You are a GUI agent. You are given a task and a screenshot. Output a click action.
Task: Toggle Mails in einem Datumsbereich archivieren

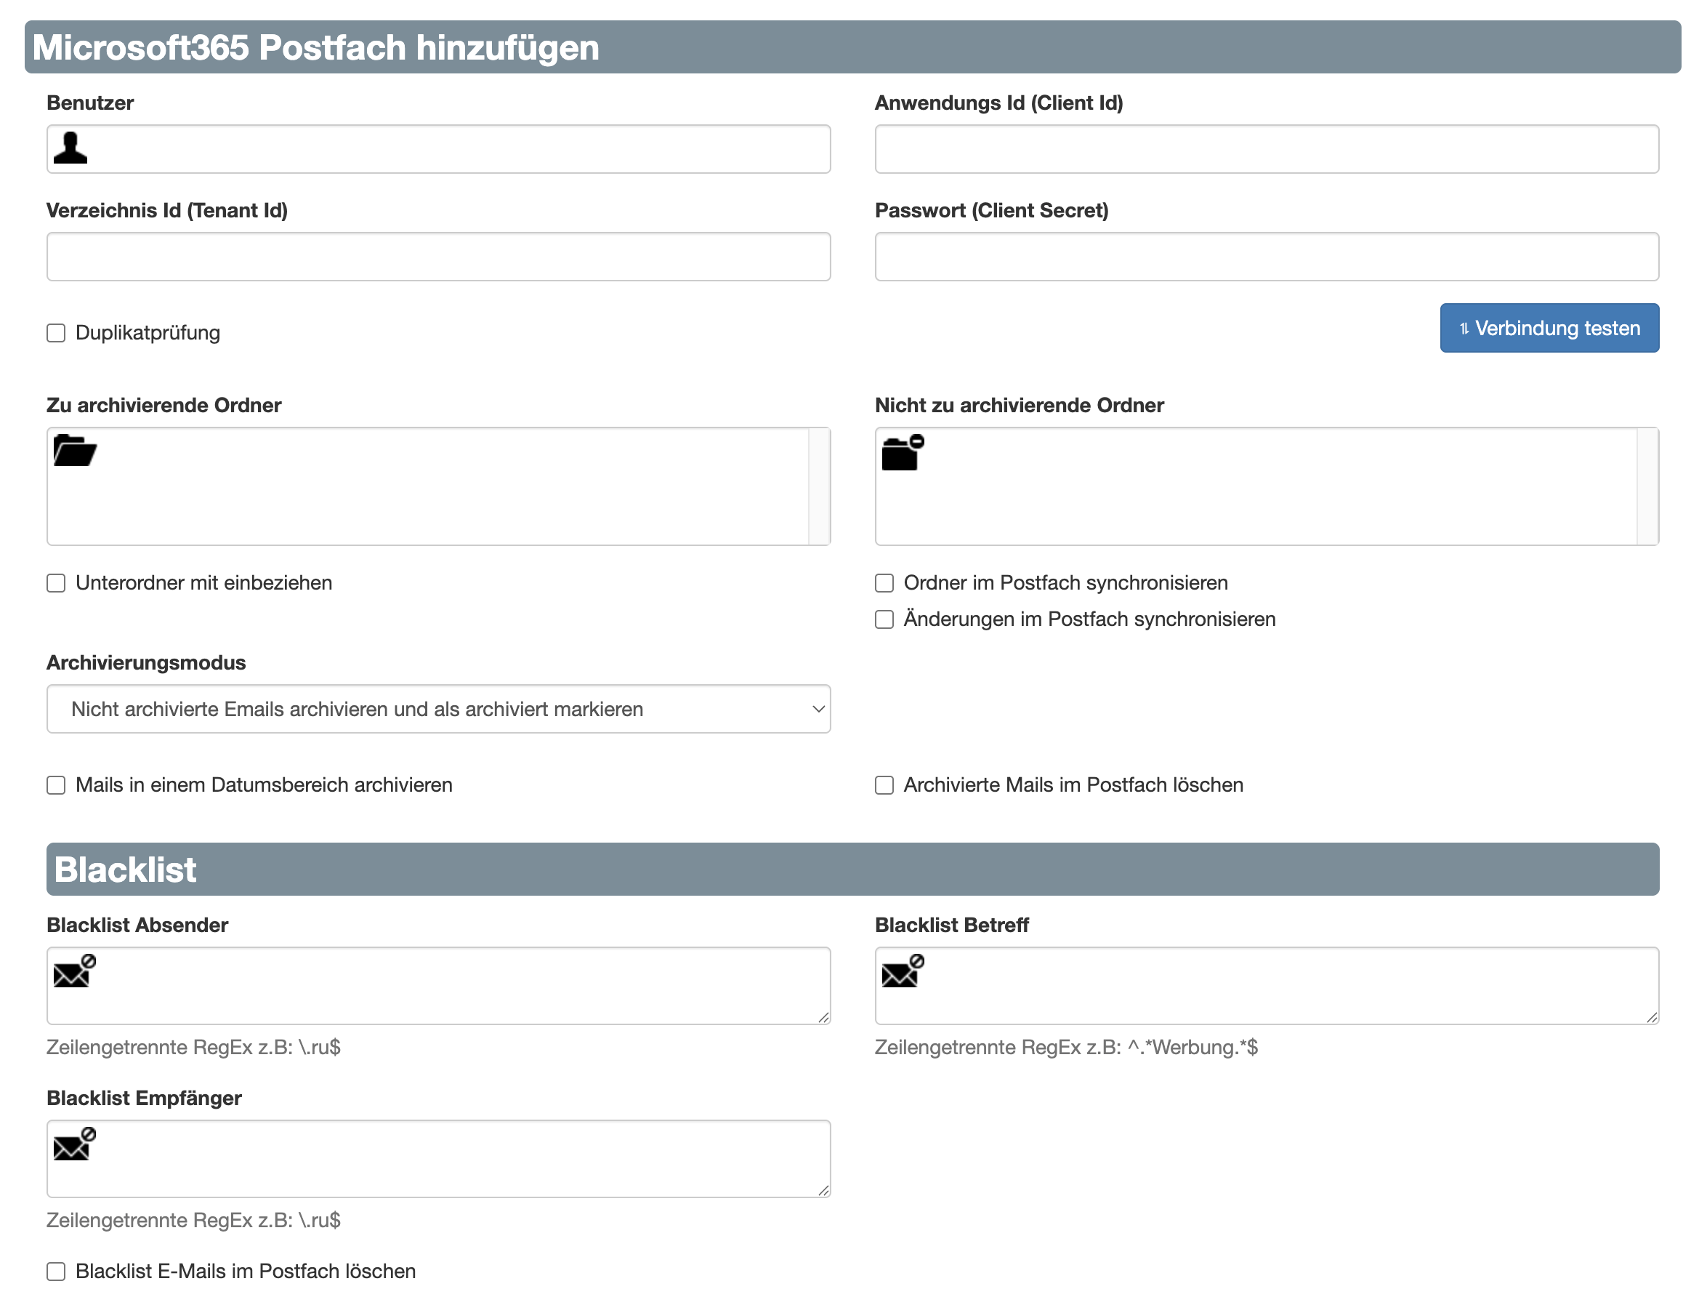tap(56, 785)
